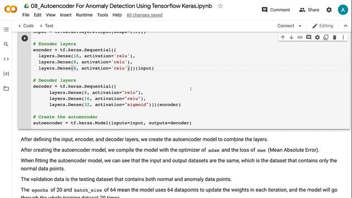Click the paragraph starting 'The validation data'
The height and width of the screenshot is (198, 352).
coord(126,179)
